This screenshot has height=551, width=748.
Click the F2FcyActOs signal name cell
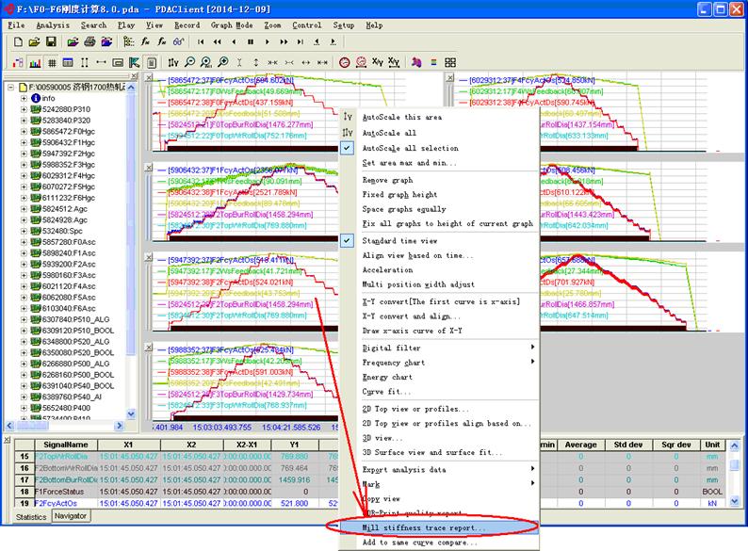point(66,503)
